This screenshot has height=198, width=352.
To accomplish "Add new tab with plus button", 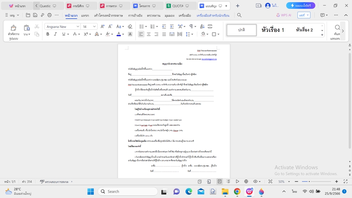I will click(238, 6).
